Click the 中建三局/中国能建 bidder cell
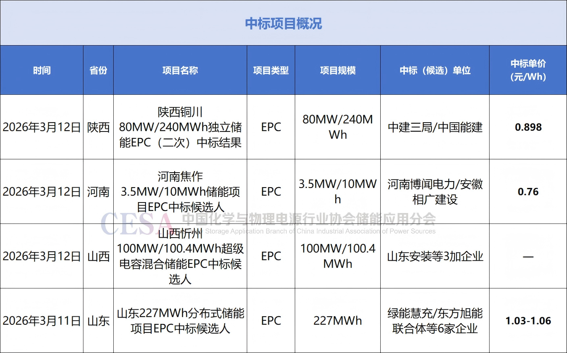This screenshot has height=353, width=567. [x=435, y=127]
